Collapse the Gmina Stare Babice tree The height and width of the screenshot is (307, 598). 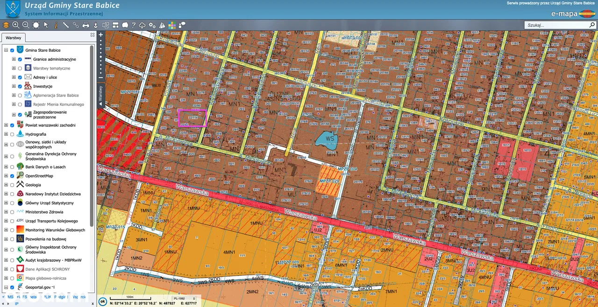click(6, 50)
